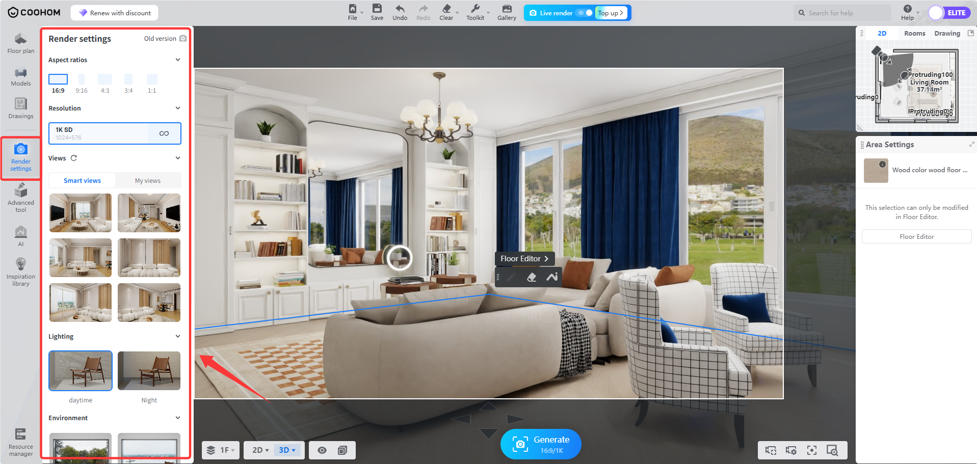Click the Undo arrow icon
Viewport: 977px width, 464px height.
400,9
